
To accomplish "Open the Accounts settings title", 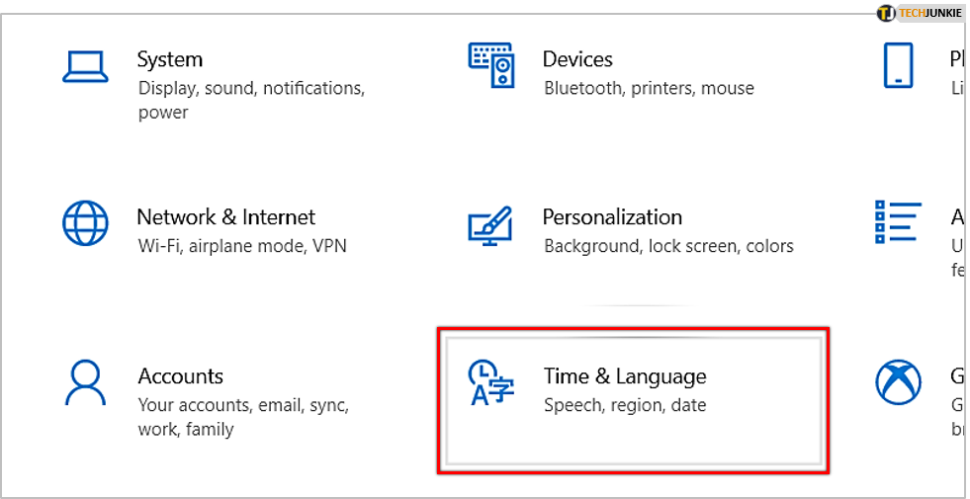I will point(181,375).
